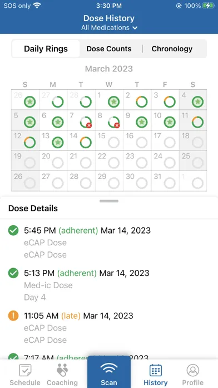Select March 8 missed-dose day
This screenshot has height=388, width=218.
tap(109, 120)
